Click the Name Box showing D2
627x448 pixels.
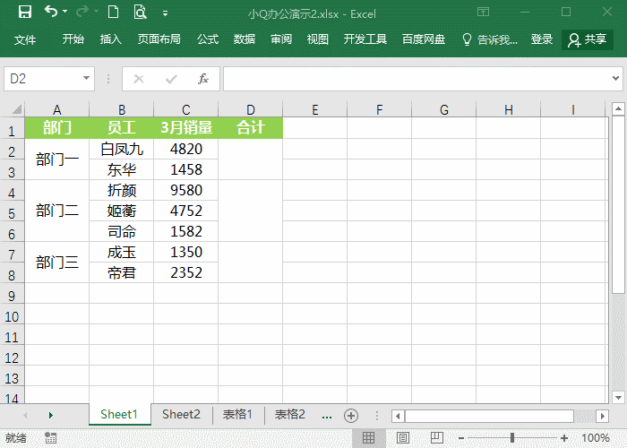click(43, 79)
